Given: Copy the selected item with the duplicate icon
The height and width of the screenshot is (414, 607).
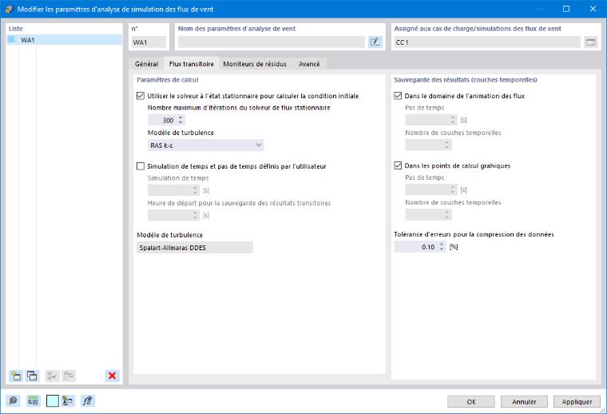Looking at the screenshot, I should (x=32, y=376).
